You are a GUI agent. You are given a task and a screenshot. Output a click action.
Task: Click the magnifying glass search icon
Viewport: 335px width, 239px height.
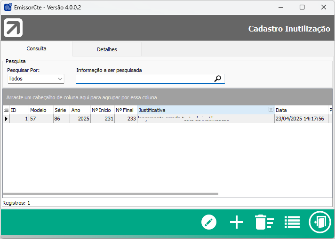point(217,79)
